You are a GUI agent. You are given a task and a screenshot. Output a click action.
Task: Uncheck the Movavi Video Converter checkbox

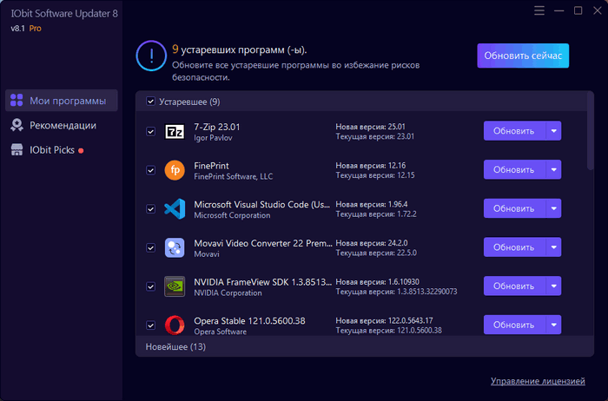(x=150, y=247)
